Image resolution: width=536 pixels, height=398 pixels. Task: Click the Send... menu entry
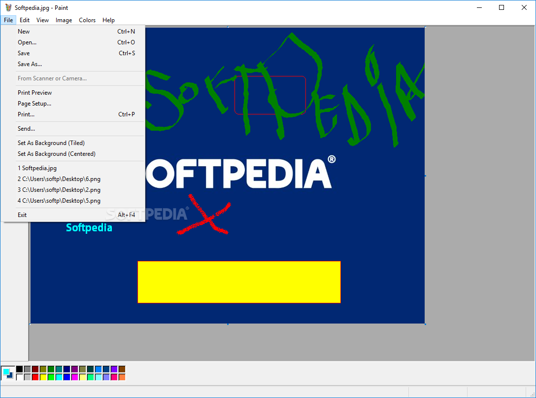tap(73, 129)
